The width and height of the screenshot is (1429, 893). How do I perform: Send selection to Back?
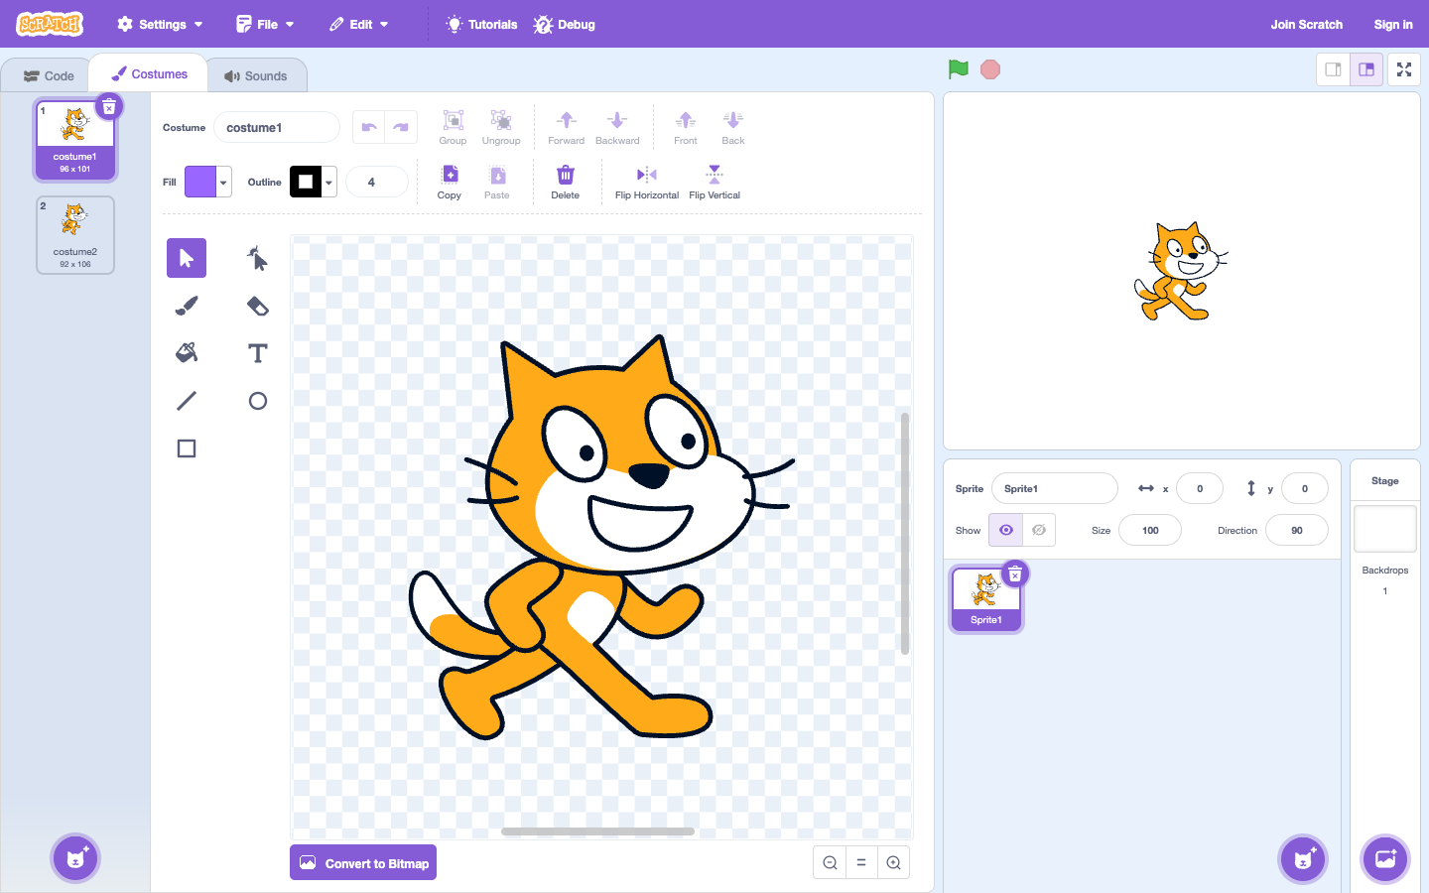(x=733, y=127)
